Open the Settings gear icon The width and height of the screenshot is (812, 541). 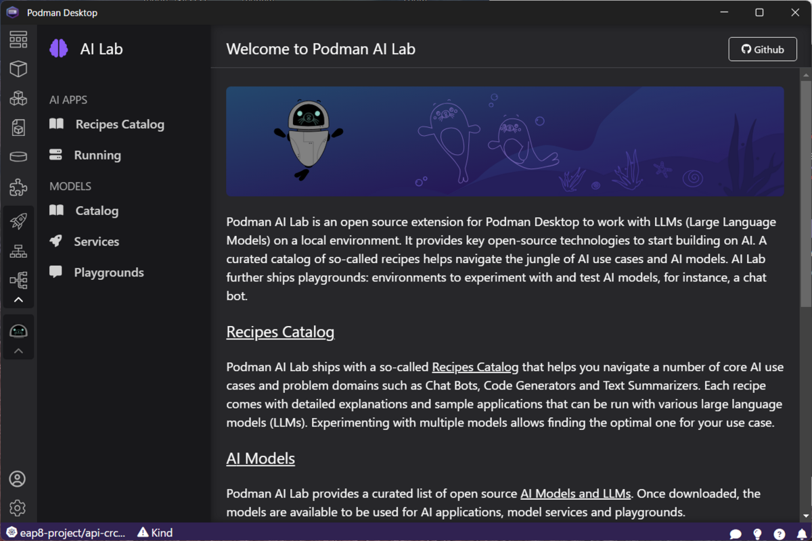(18, 508)
